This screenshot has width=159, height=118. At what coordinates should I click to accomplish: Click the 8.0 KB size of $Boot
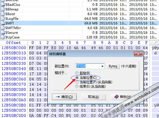pos(93,14)
